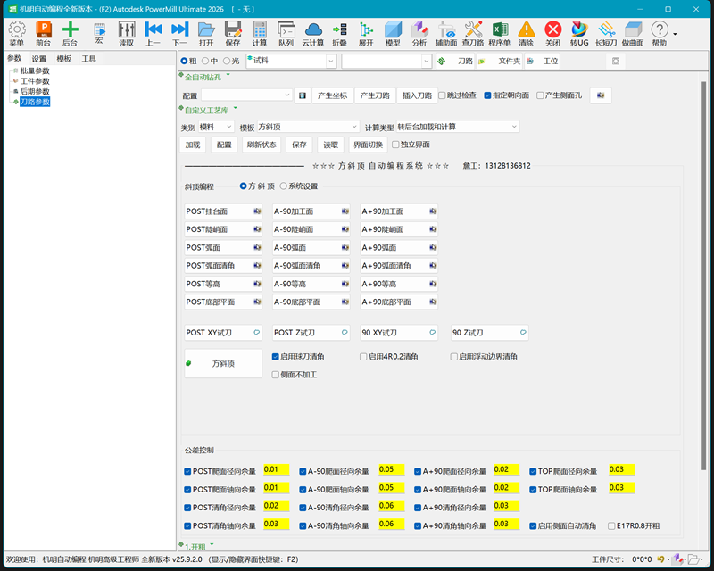Image resolution: width=714 pixels, height=571 pixels.
Task: Switch to the 设置 tab
Action: click(39, 59)
